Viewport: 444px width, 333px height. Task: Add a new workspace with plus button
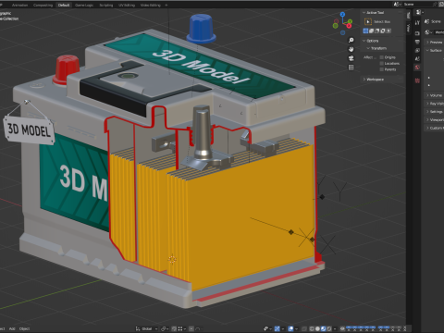pos(166,5)
